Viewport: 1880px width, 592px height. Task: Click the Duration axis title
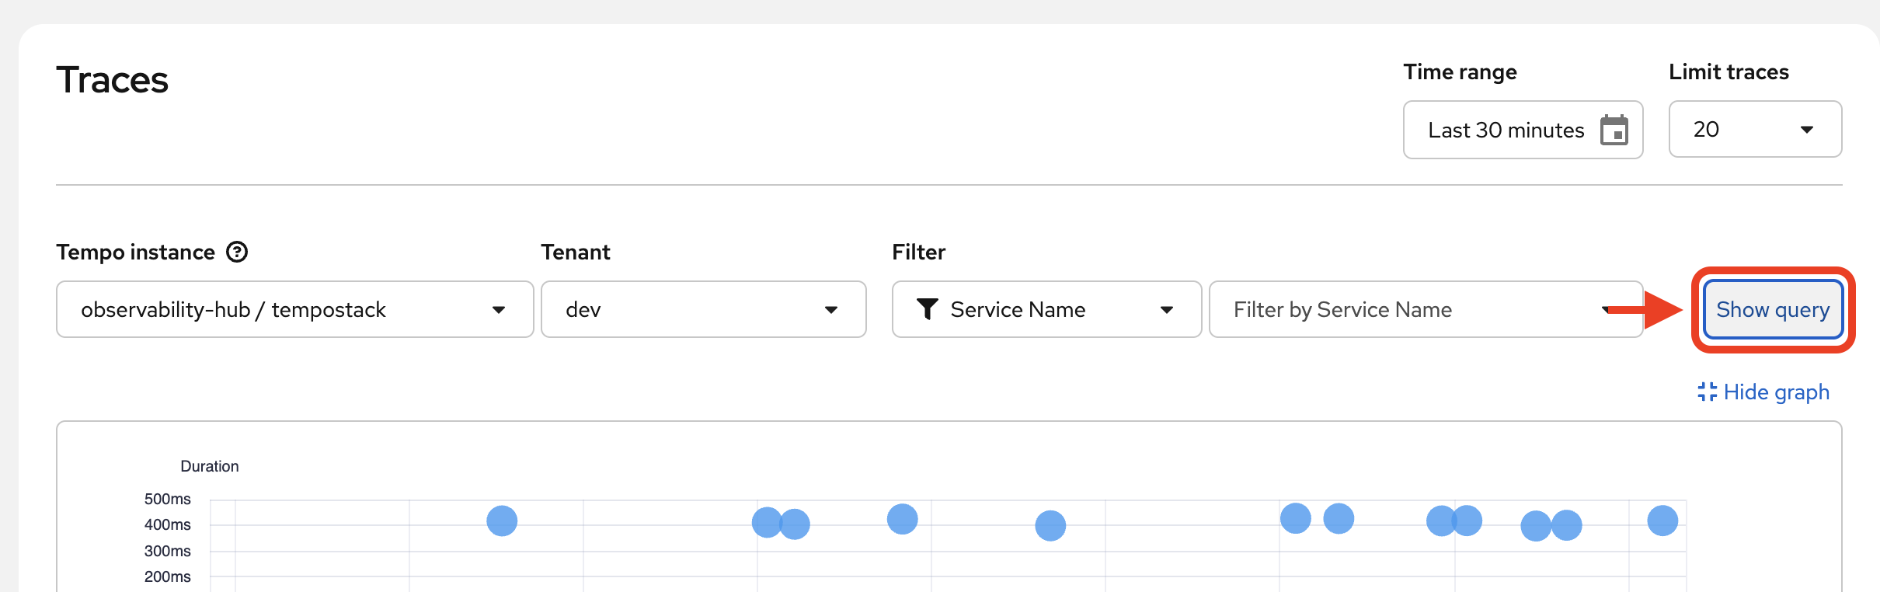coord(210,466)
